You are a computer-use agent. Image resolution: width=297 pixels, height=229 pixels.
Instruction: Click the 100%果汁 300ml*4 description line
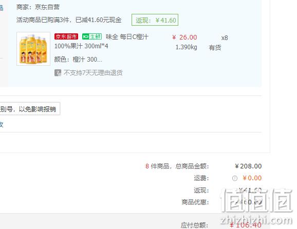(81, 46)
